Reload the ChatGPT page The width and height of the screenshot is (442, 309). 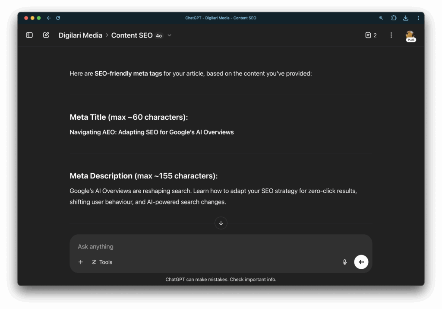pyautogui.click(x=58, y=18)
